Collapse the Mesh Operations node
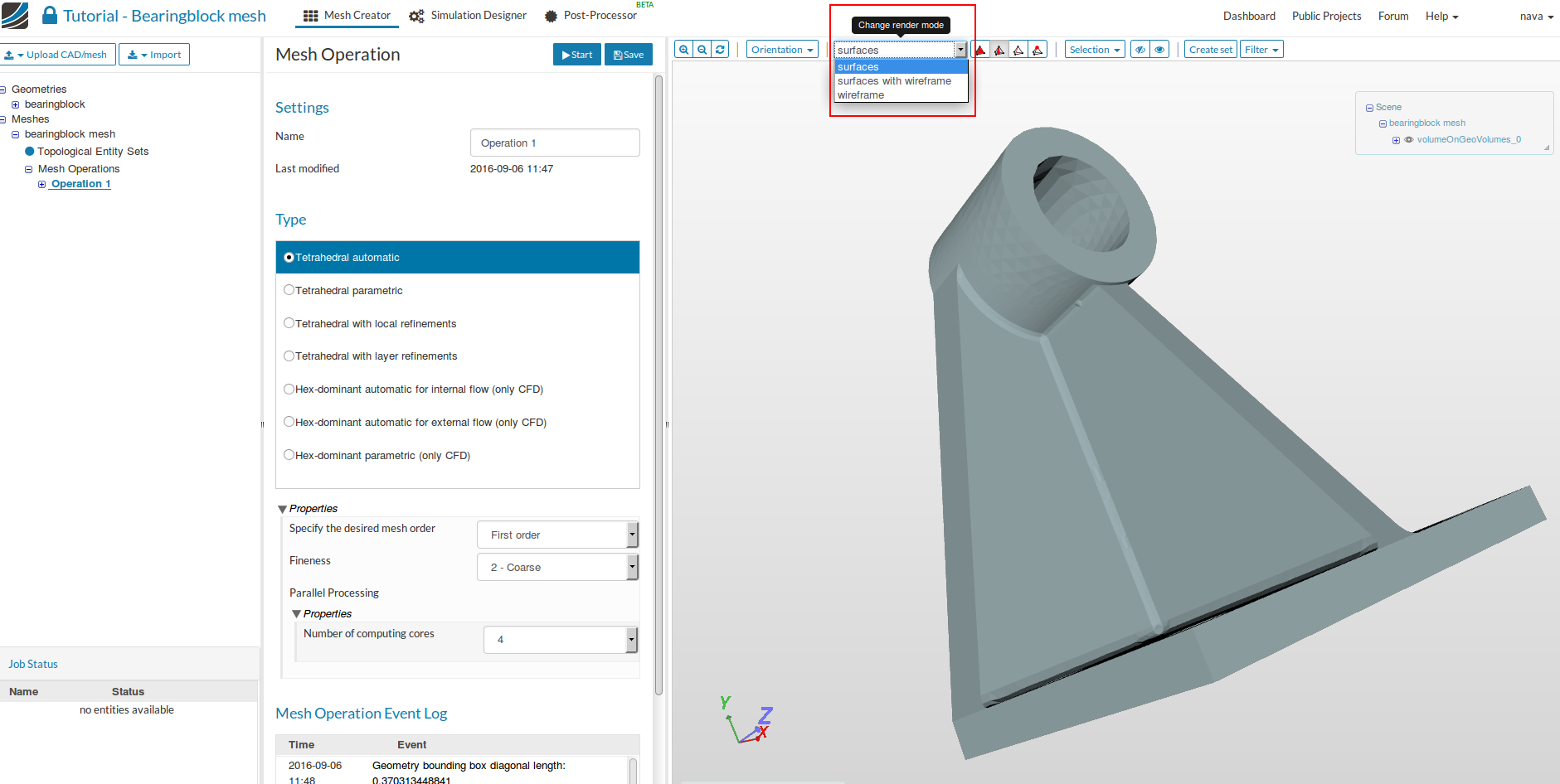The height and width of the screenshot is (784, 1560). (x=28, y=169)
